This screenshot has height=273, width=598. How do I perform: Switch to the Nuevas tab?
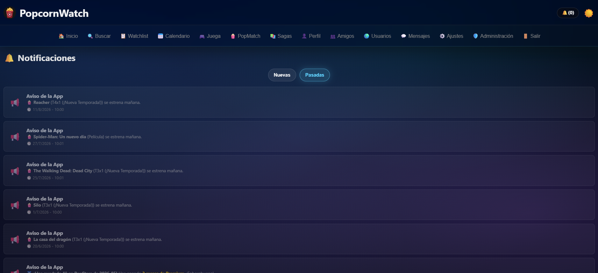[282, 75]
